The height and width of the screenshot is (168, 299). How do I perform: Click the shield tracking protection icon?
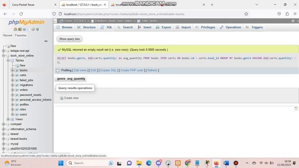pos(54,14)
